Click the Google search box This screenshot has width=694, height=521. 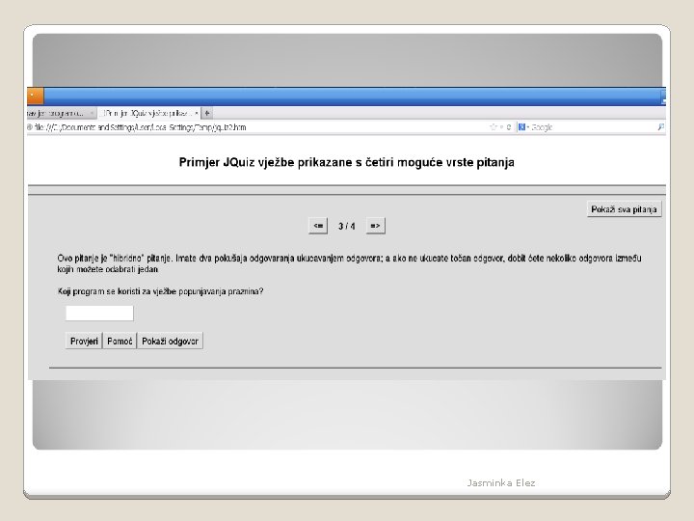click(x=593, y=127)
